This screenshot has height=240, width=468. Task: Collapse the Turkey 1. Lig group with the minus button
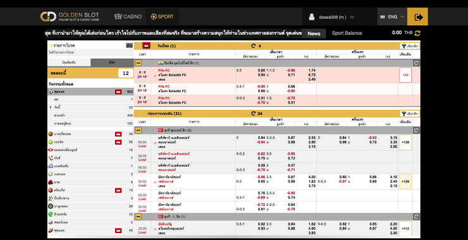139,217
